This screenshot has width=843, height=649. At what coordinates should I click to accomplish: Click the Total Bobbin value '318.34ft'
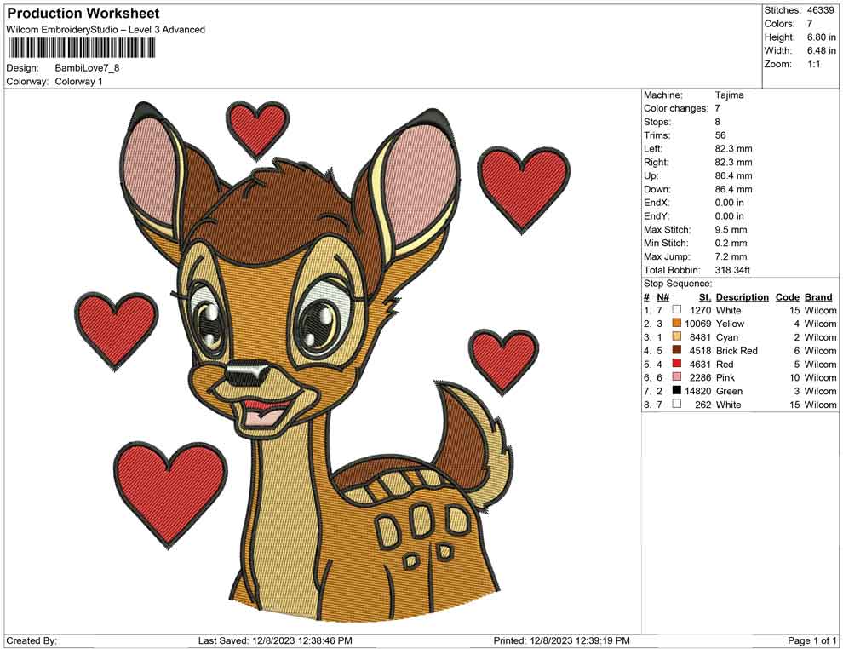click(x=732, y=270)
